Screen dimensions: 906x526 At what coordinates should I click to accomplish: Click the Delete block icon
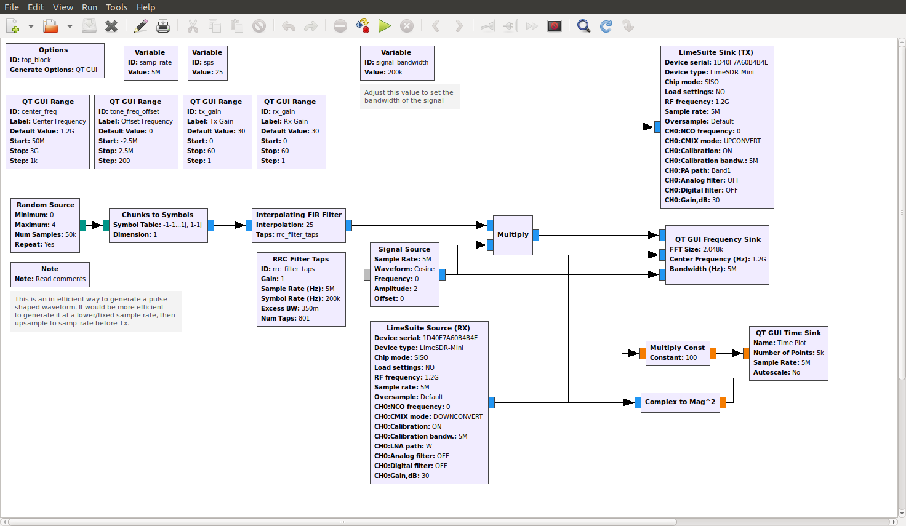pyautogui.click(x=259, y=26)
